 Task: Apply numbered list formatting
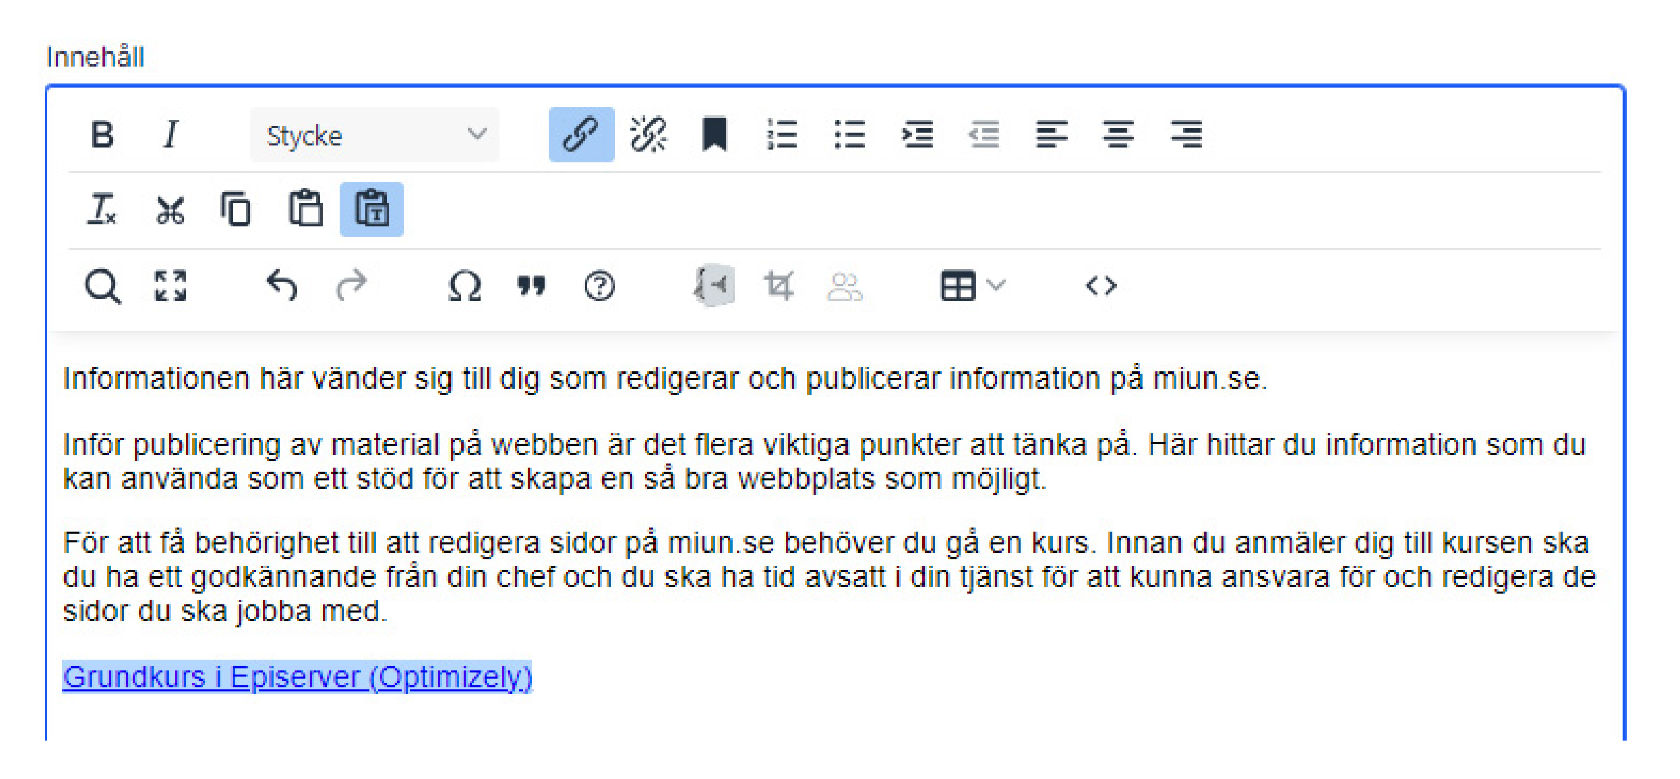click(782, 135)
